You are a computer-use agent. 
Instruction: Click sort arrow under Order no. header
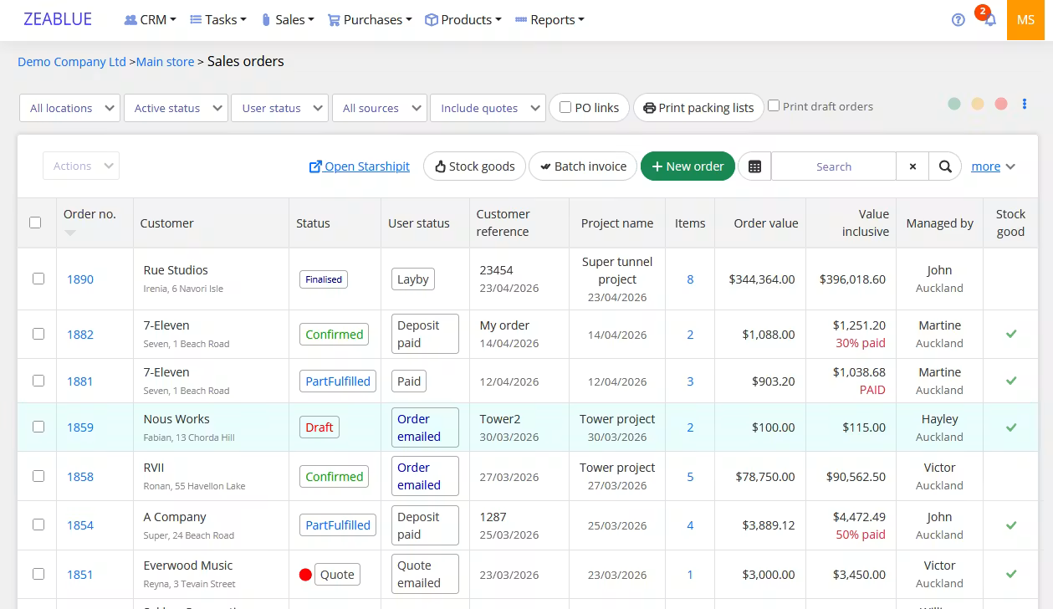click(70, 233)
